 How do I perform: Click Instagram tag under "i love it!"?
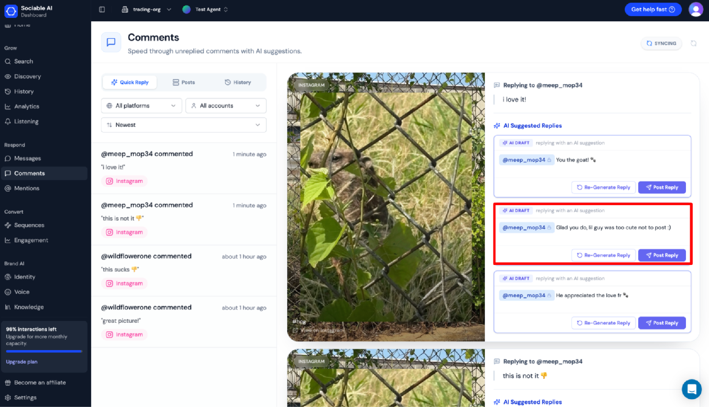click(125, 181)
